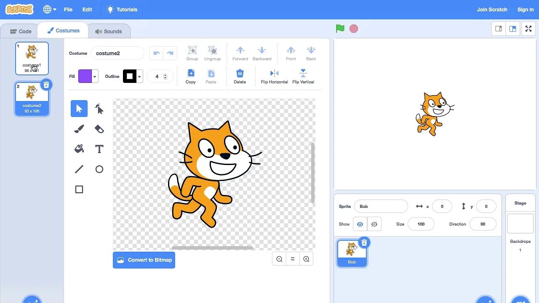539x303 pixels.
Task: Click the Size field showing 100
Action: tap(421, 224)
